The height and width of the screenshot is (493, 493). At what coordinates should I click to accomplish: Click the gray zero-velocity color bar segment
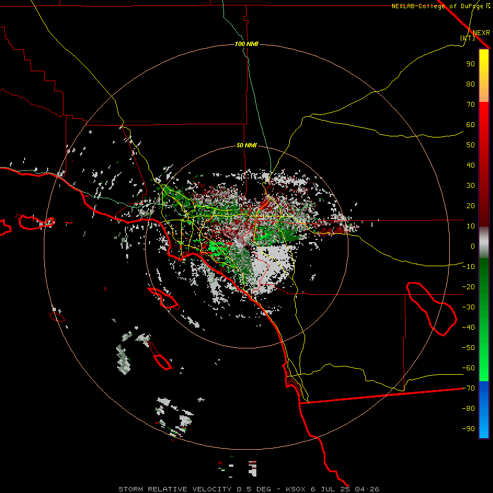click(x=484, y=243)
